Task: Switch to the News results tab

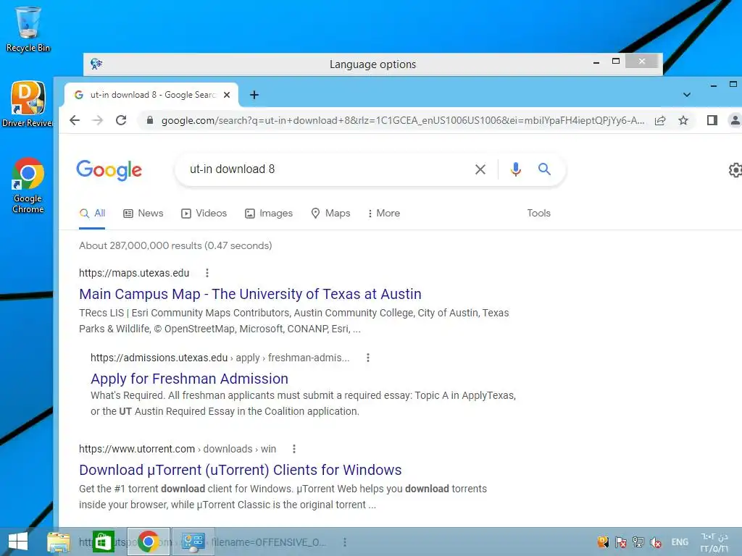Action: tap(143, 214)
